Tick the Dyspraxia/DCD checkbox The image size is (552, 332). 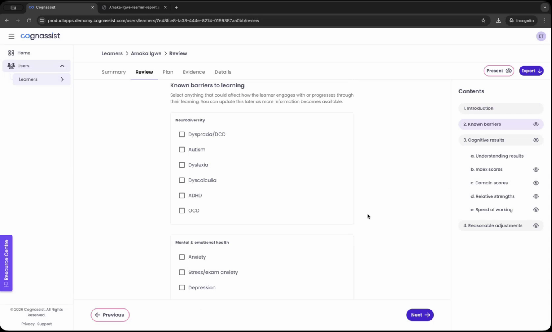182,134
